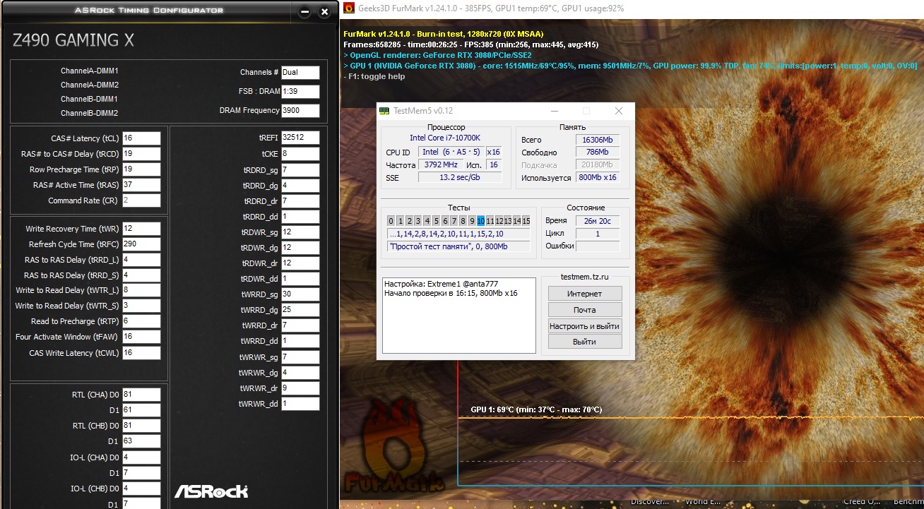Click the Используется value 800Mb x16
Image resolution: width=924 pixels, height=509 pixels.
[598, 178]
